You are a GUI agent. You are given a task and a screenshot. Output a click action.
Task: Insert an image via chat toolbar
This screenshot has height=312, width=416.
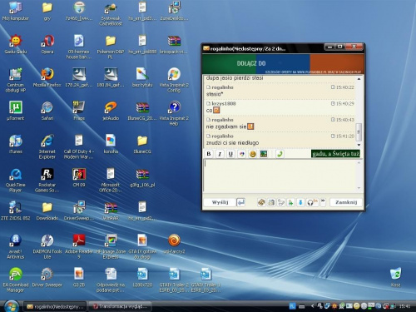pyautogui.click(x=264, y=154)
